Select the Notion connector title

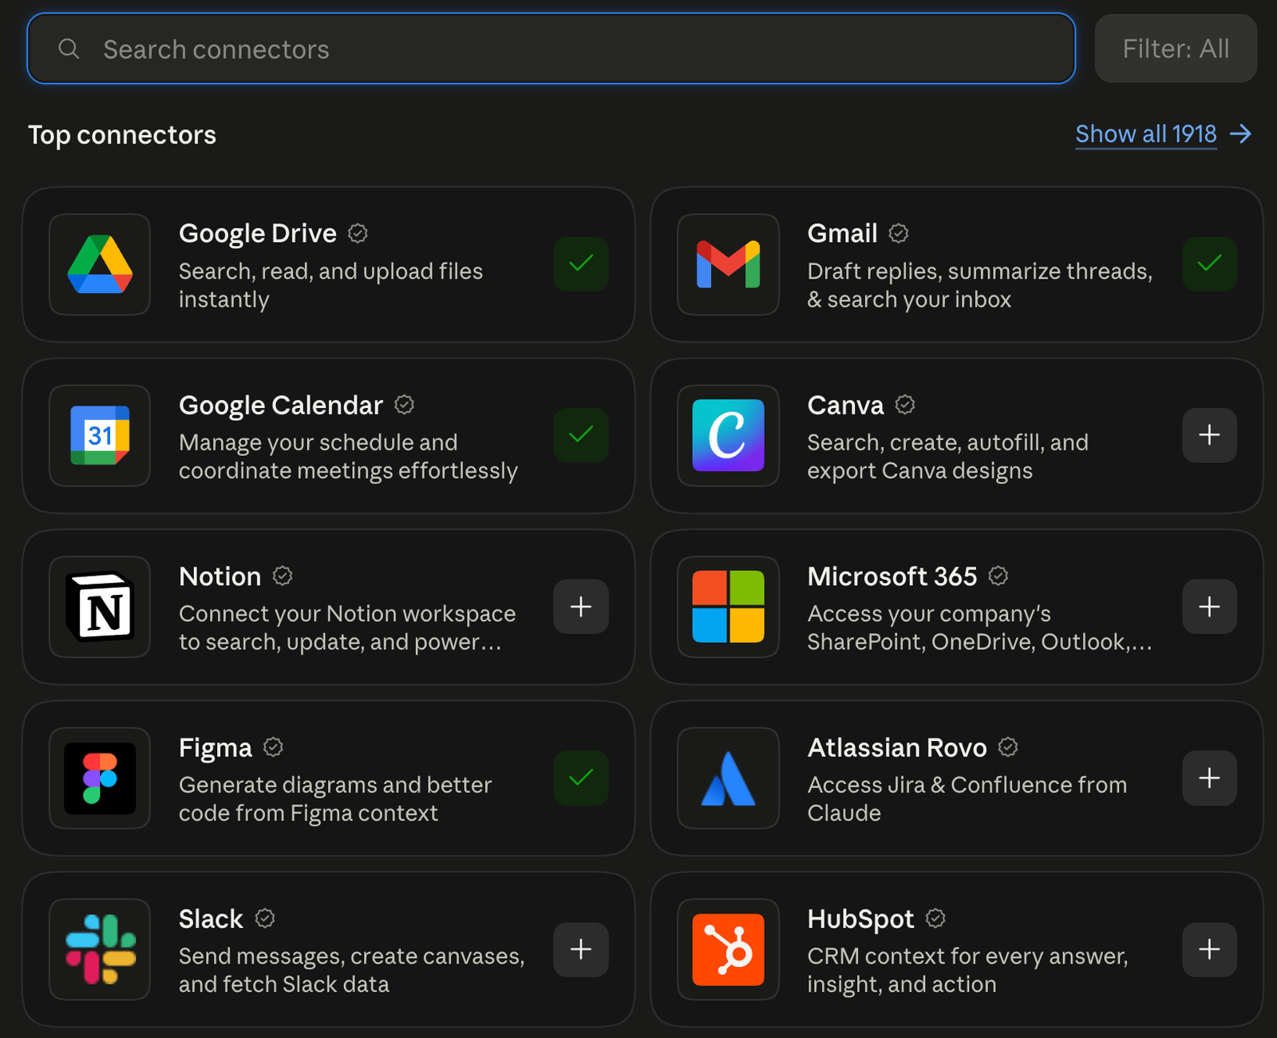(220, 576)
